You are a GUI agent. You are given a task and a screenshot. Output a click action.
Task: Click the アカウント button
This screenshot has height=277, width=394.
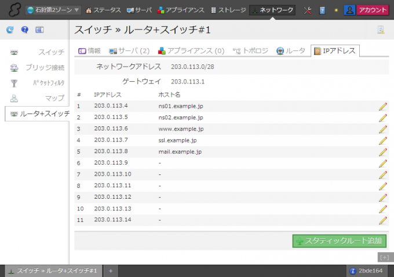(x=373, y=10)
